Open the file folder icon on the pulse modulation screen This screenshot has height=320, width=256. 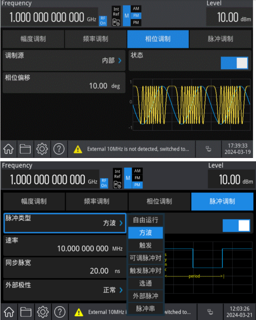(x=25, y=311)
